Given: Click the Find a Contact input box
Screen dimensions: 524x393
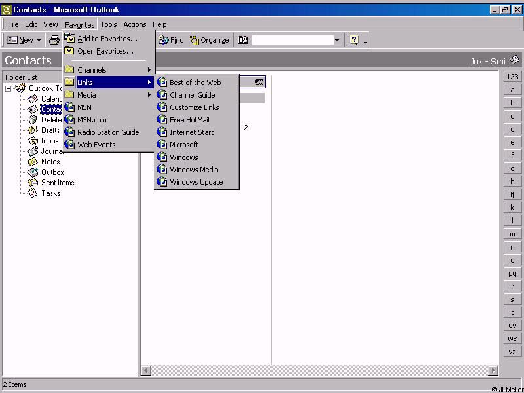Looking at the screenshot, I should (293, 40).
